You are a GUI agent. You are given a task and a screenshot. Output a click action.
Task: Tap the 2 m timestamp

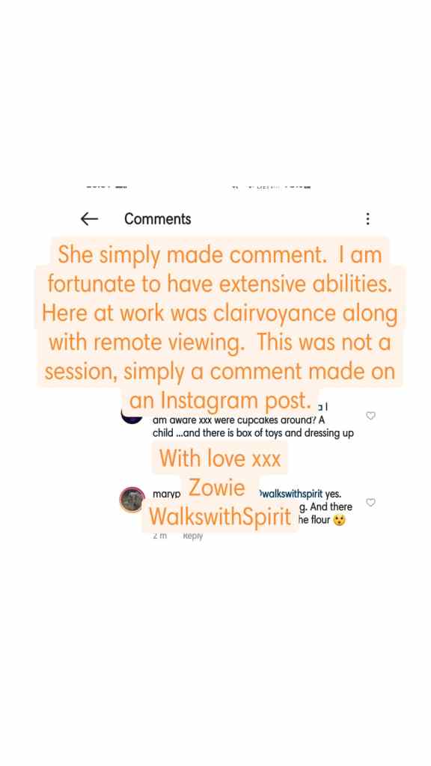160,536
